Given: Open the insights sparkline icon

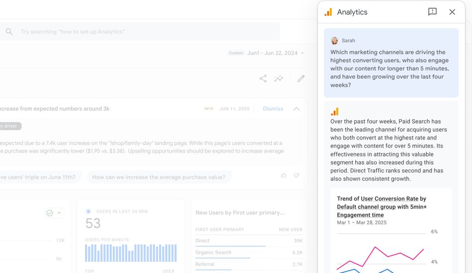Looking at the screenshot, I should click(x=279, y=79).
